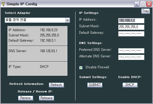This screenshot has width=153, height=104.
Task: Send the app to Tray
Action: [x=146, y=11]
